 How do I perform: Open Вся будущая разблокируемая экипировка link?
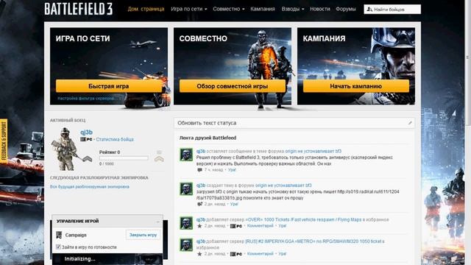pyautogui.click(x=90, y=187)
